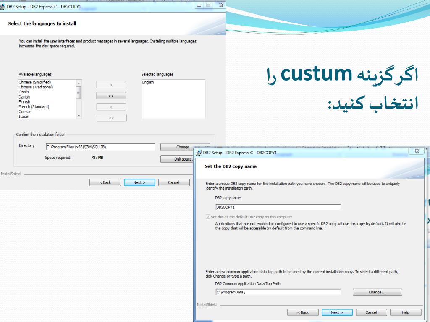Click the DB2 copy name input field
This screenshot has height=322, width=430.
(278, 207)
